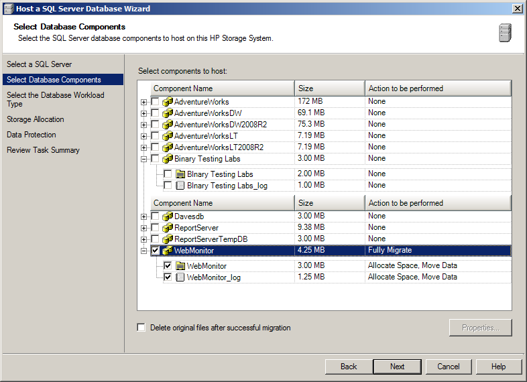Click the AdventureWorks database icon

(x=168, y=101)
